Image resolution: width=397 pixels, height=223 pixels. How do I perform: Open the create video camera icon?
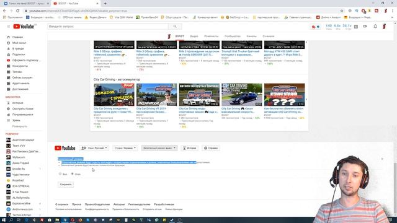pyautogui.click(x=365, y=26)
